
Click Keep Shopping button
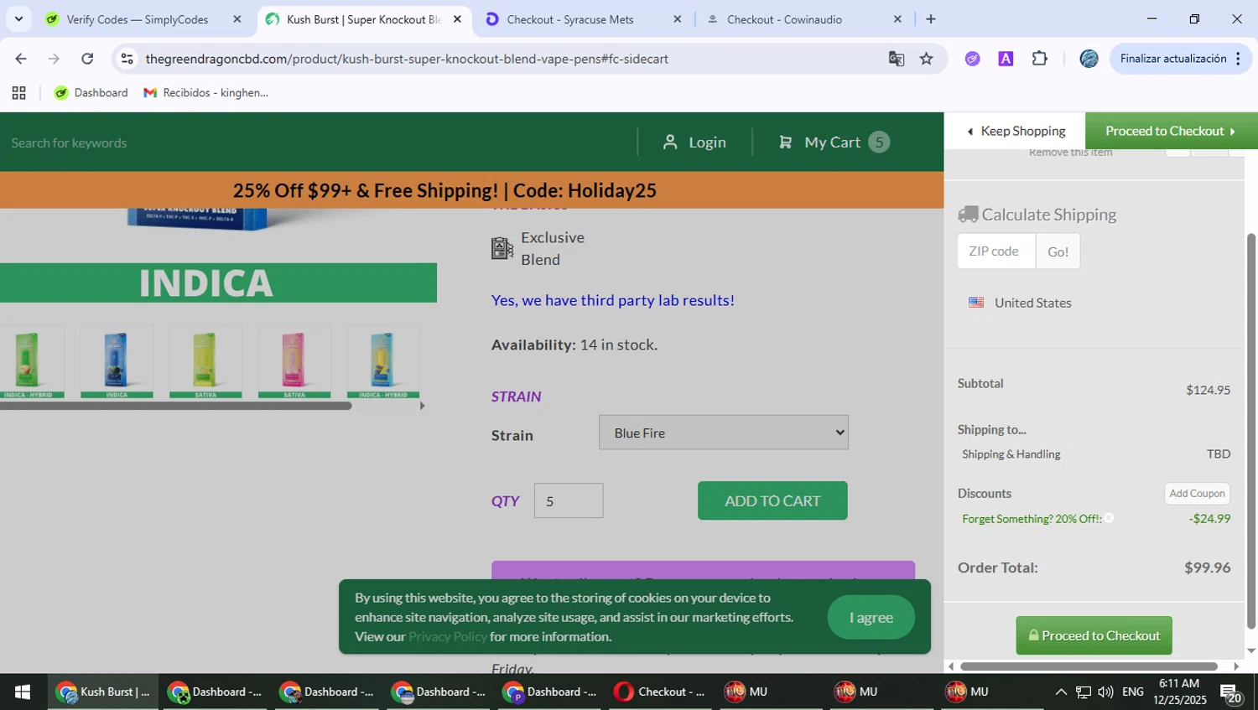point(1016,131)
